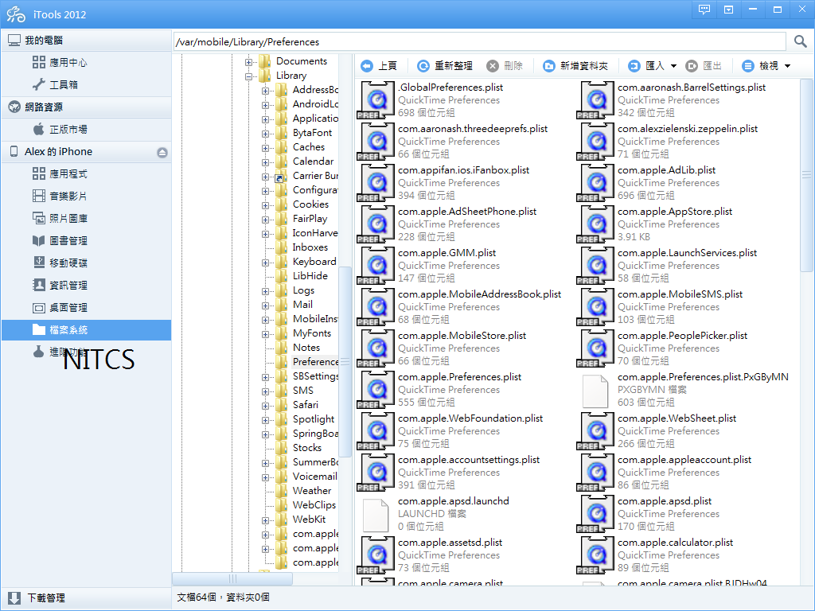The image size is (815, 611).
Task: Collapse the Library tree folder
Action: coord(248,76)
